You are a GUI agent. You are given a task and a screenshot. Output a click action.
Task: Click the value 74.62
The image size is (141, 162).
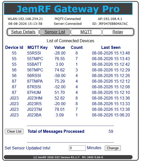[60, 70]
